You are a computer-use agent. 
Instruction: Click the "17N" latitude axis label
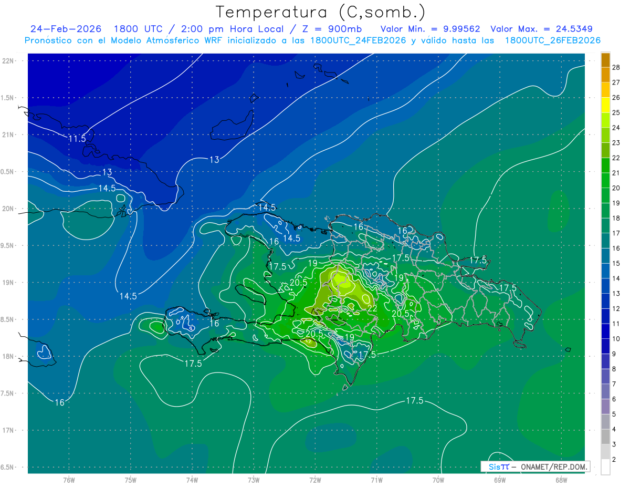coord(8,430)
